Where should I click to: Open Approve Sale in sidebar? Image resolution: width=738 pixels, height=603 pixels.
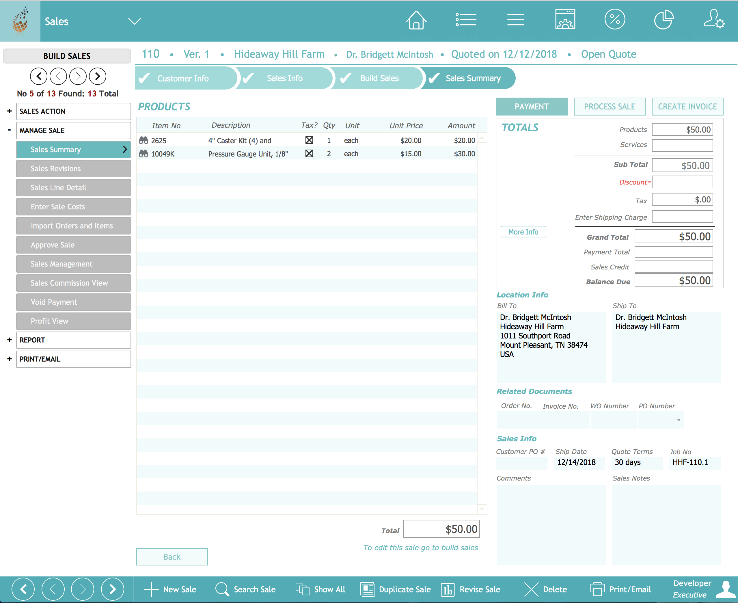[74, 245]
